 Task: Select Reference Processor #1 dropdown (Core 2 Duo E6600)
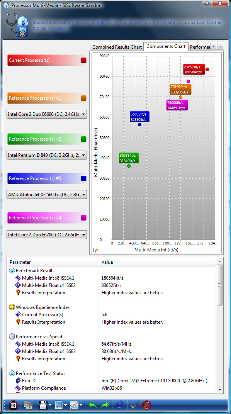click(x=47, y=114)
